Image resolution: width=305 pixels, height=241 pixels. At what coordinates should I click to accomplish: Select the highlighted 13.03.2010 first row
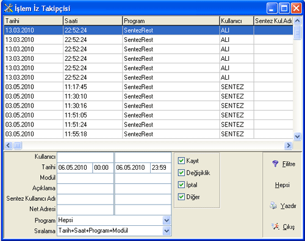[148, 30]
